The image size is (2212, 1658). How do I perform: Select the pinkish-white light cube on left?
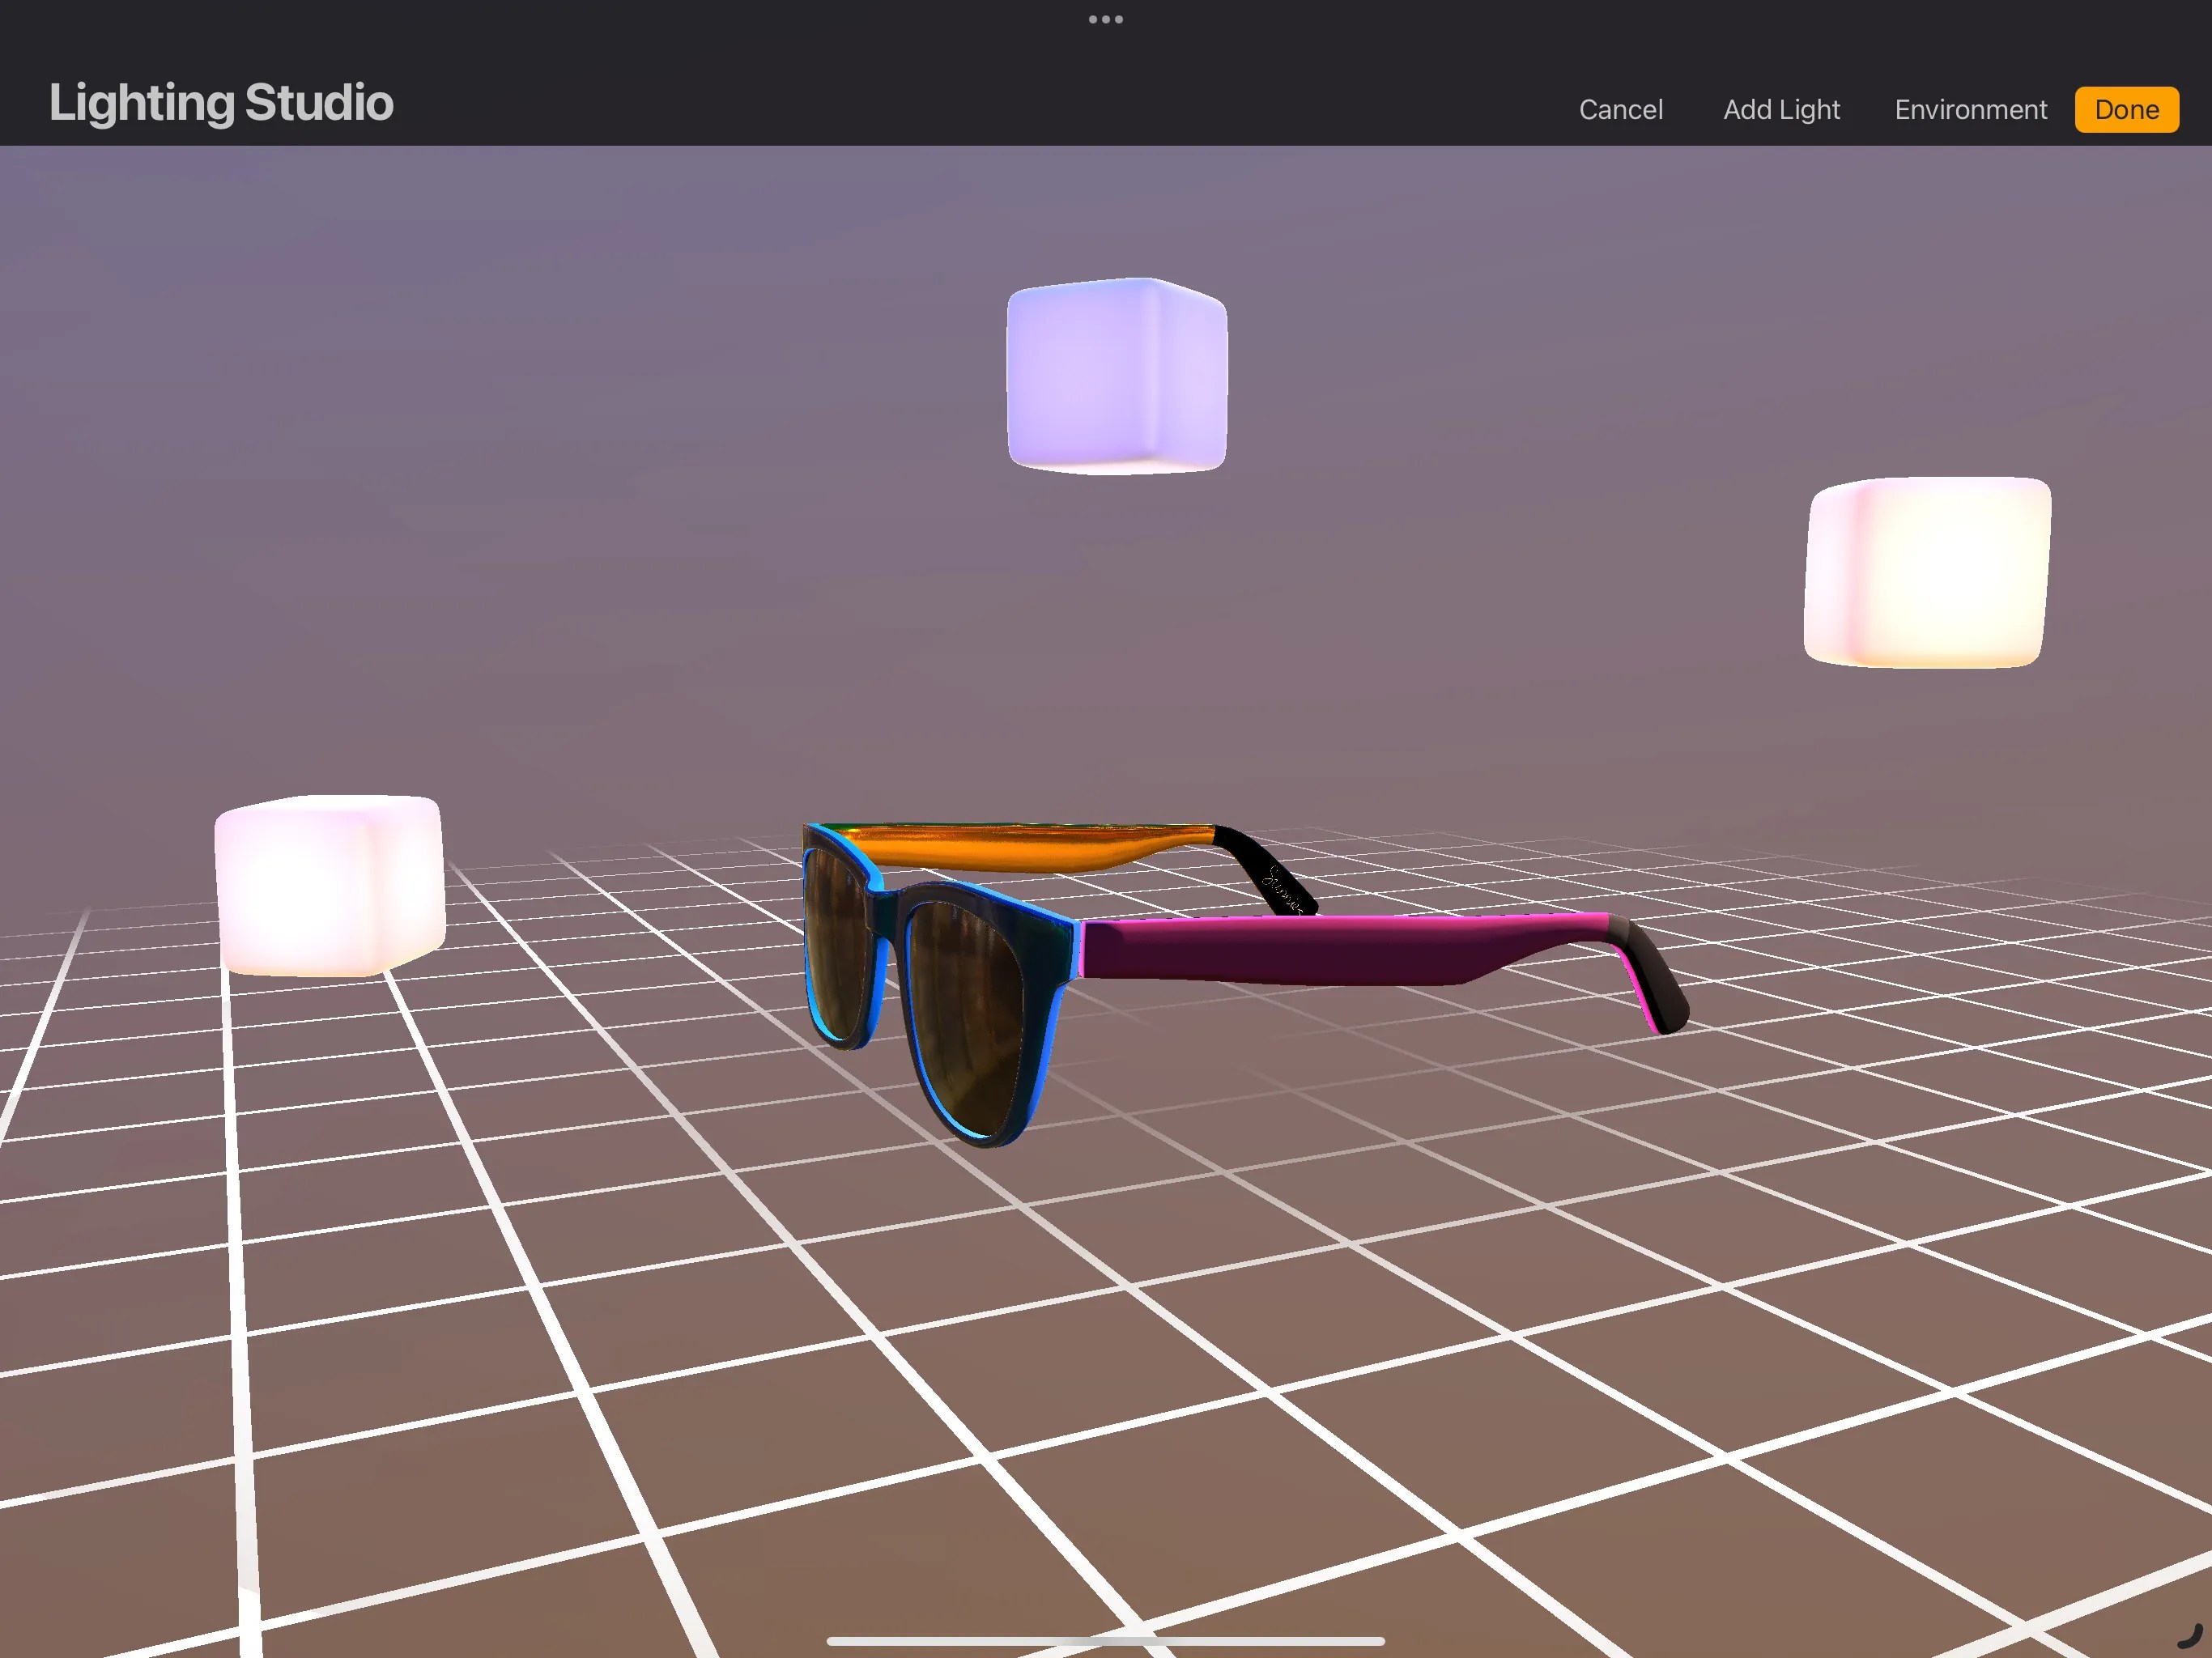[329, 885]
